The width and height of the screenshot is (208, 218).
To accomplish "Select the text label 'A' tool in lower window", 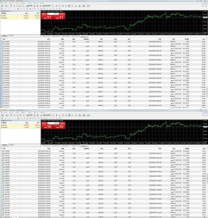I will pos(24,118).
